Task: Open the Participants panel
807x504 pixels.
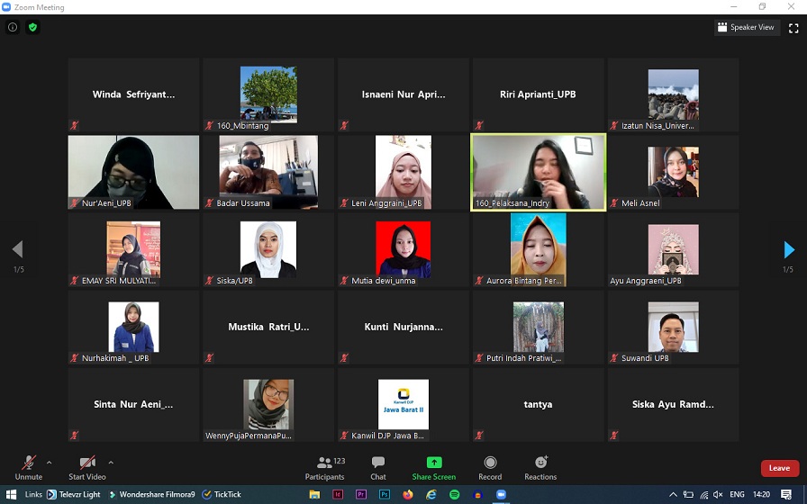Action: tap(324, 465)
